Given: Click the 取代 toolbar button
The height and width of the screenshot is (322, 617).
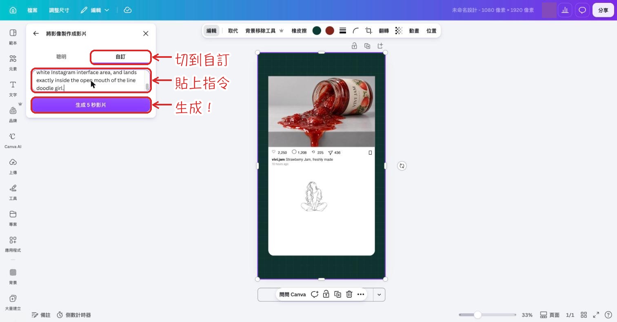Looking at the screenshot, I should coord(233,31).
